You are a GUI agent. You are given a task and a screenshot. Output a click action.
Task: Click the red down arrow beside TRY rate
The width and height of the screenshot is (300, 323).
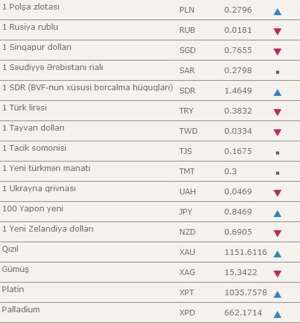pyautogui.click(x=277, y=112)
